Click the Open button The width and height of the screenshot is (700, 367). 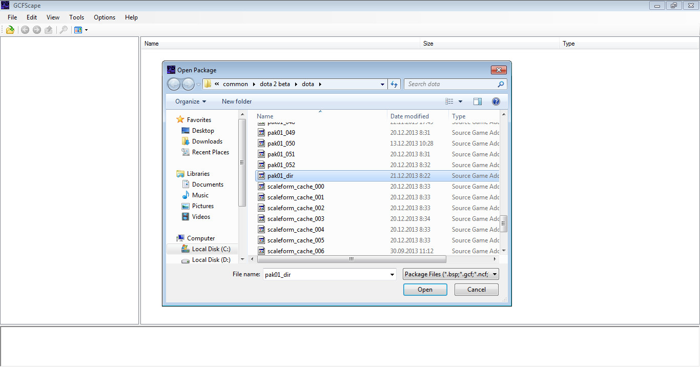425,290
